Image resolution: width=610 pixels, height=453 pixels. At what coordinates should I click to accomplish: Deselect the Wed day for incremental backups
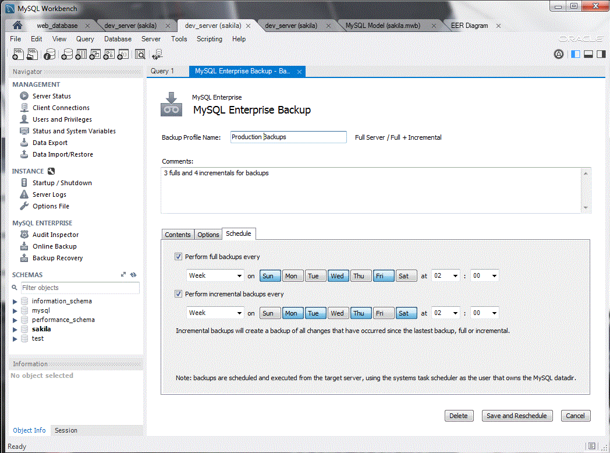[x=338, y=313]
